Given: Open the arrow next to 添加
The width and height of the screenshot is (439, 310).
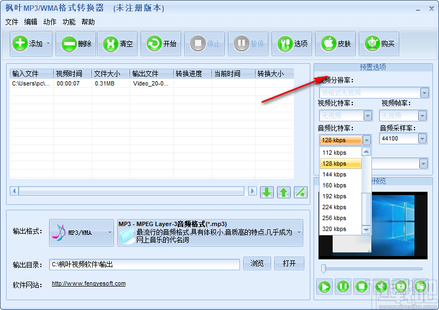Looking at the screenshot, I should click(49, 44).
